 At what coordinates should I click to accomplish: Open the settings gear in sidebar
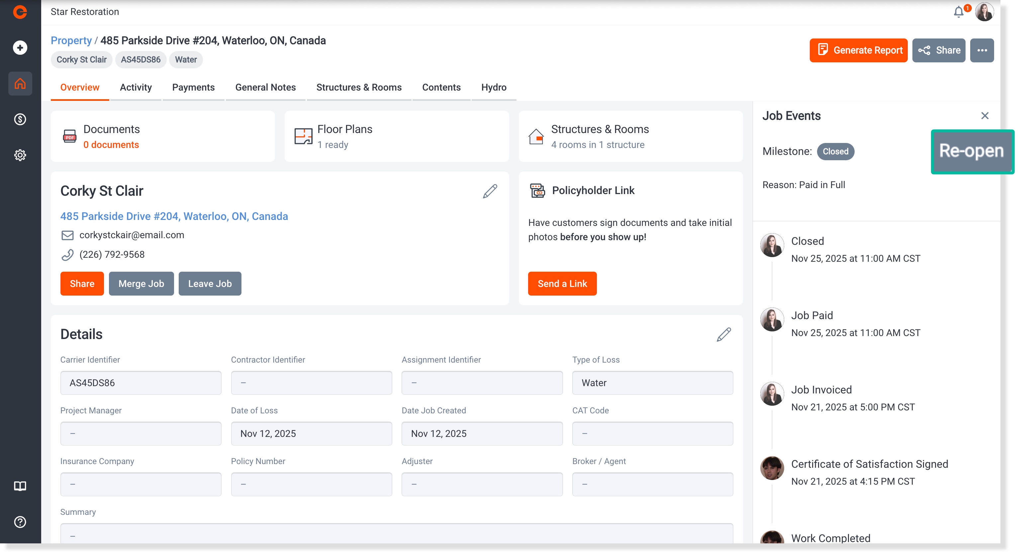(20, 155)
